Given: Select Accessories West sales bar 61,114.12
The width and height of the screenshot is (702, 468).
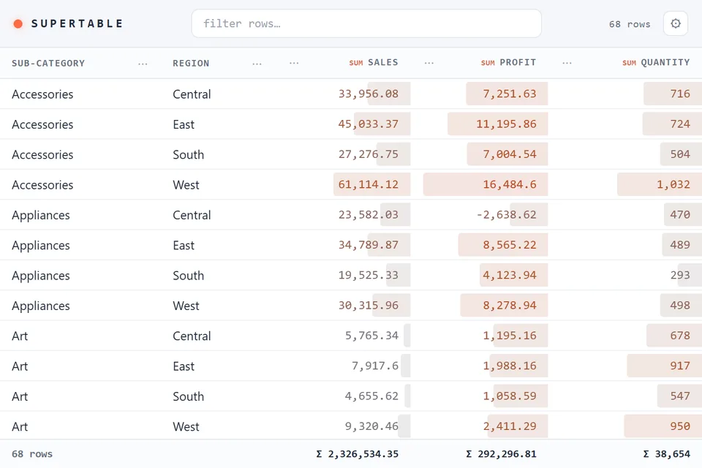Looking at the screenshot, I should pos(371,184).
